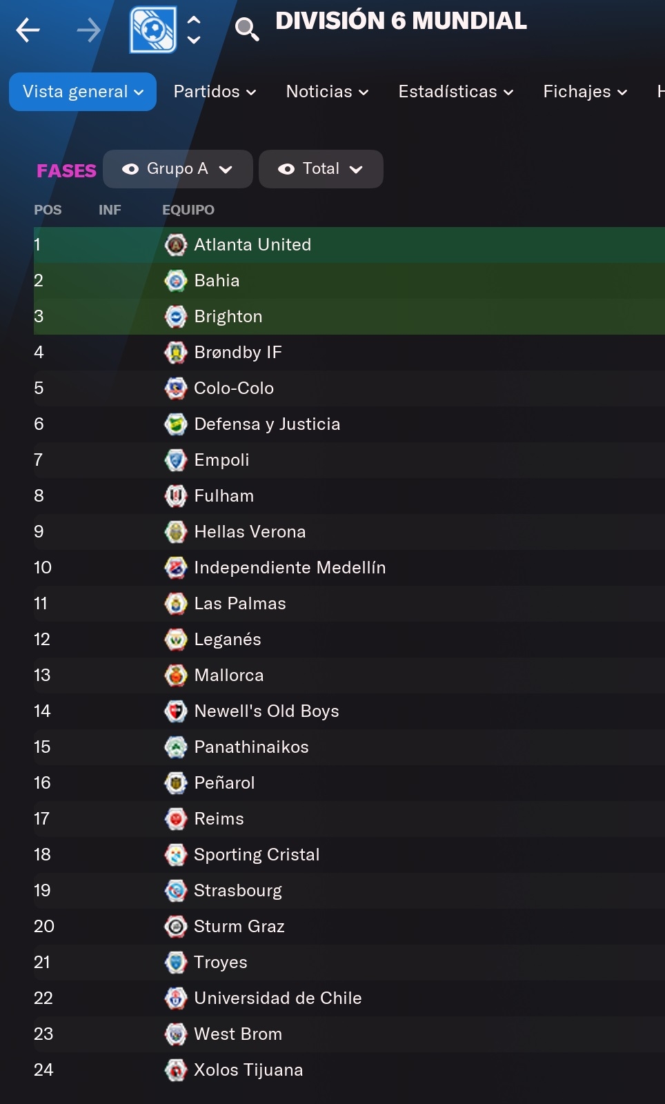Go back with the left arrow

pyautogui.click(x=28, y=30)
